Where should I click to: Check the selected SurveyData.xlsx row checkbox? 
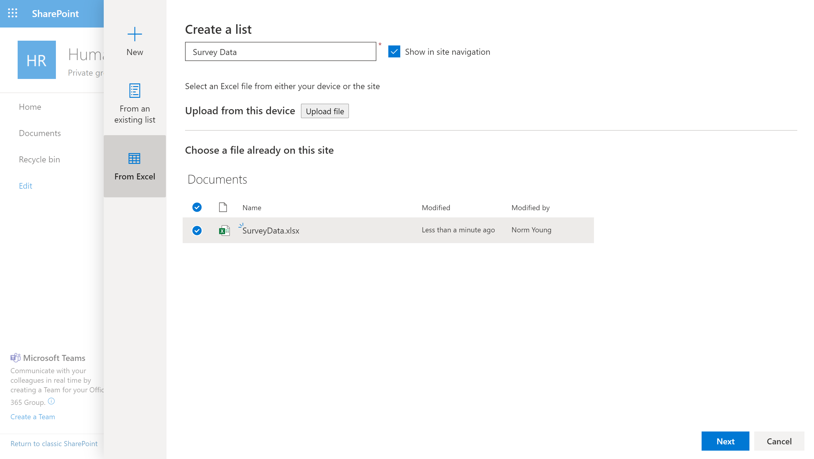coord(197,230)
